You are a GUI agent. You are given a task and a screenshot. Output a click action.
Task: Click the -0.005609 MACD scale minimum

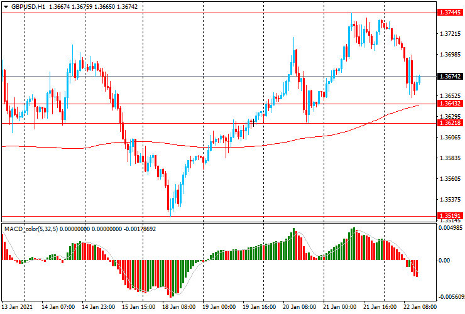coord(451,298)
